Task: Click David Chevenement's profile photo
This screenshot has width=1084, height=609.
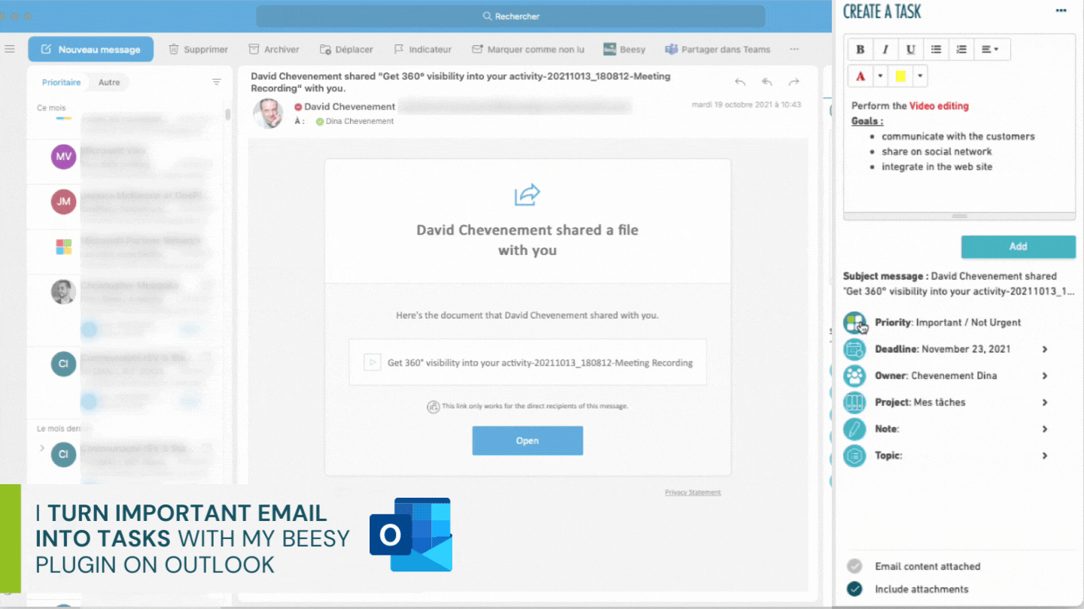Action: pos(268,113)
